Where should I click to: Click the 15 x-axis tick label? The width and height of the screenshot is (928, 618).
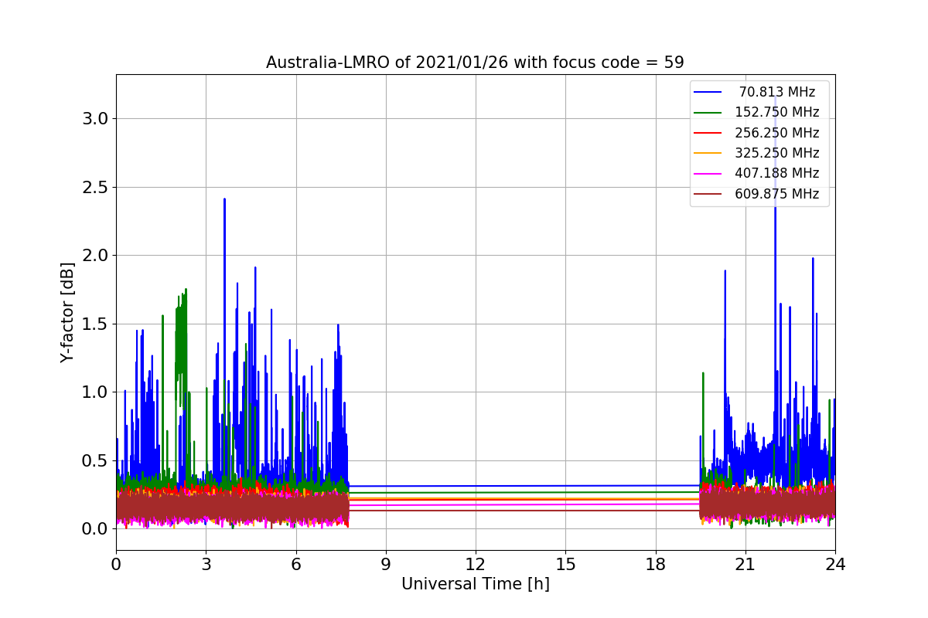click(565, 564)
